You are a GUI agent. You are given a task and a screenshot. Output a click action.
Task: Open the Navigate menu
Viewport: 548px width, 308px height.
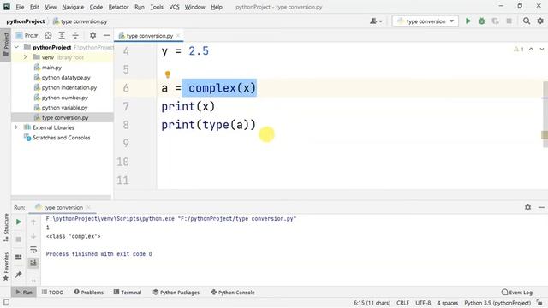(73, 7)
